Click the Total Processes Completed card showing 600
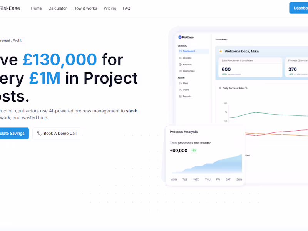This screenshot has height=231, width=308. 250,67
